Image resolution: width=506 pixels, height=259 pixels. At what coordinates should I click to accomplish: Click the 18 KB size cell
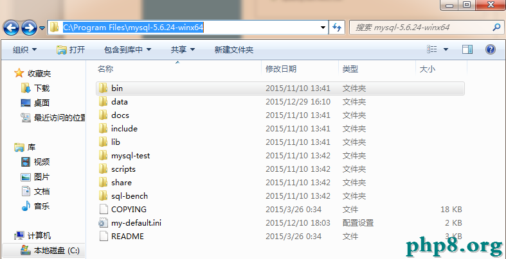pyautogui.click(x=451, y=210)
